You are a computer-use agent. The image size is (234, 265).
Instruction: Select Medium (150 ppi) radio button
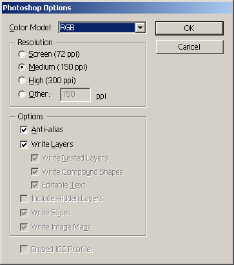pyautogui.click(x=22, y=67)
